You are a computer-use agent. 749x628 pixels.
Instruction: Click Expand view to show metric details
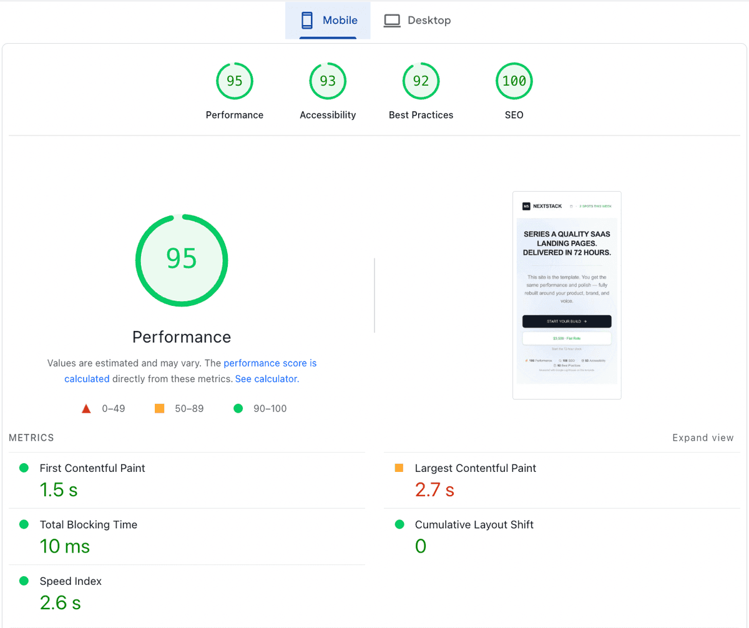click(703, 438)
